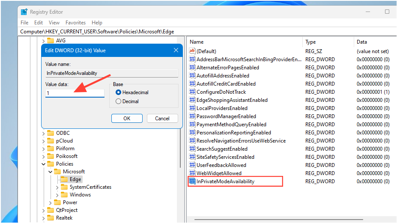
Task: Click the Poikosoft folder icon
Action: (51, 156)
